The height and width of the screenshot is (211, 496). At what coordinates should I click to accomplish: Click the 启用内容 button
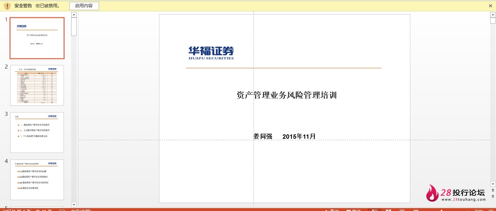point(84,6)
